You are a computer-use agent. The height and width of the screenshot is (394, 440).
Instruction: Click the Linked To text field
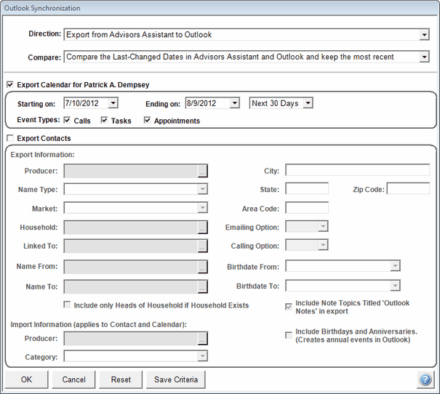131,246
